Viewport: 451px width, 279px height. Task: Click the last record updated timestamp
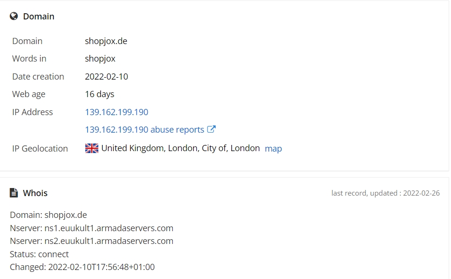point(385,193)
